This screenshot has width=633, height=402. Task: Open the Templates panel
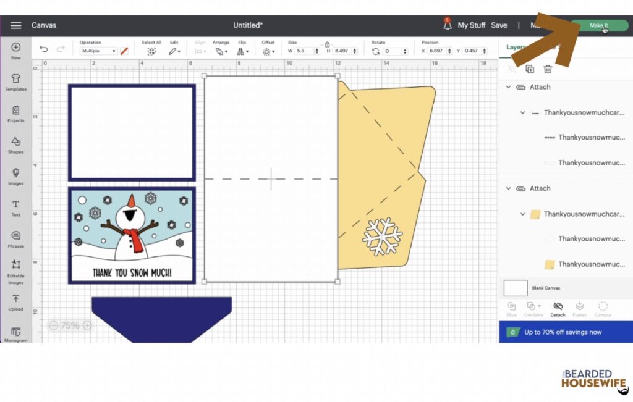click(x=15, y=82)
